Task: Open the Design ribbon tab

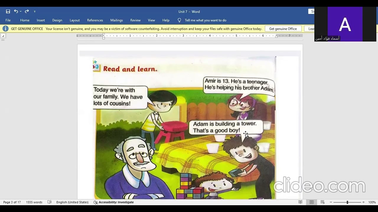Action: pos(57,20)
